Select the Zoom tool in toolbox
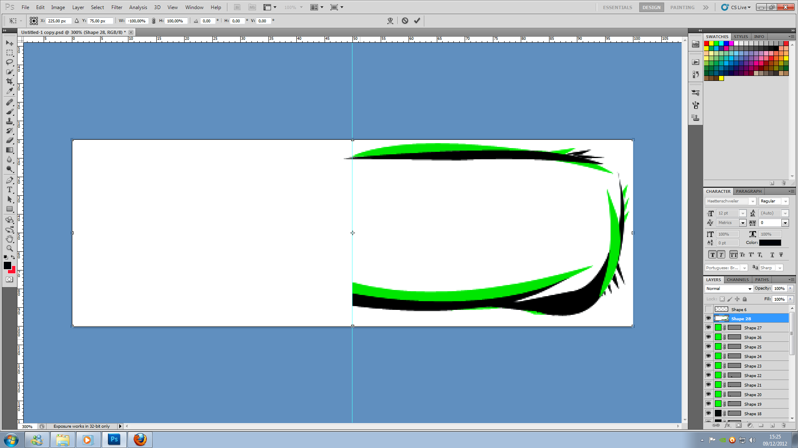Viewport: 798px width, 448px height. tap(10, 248)
